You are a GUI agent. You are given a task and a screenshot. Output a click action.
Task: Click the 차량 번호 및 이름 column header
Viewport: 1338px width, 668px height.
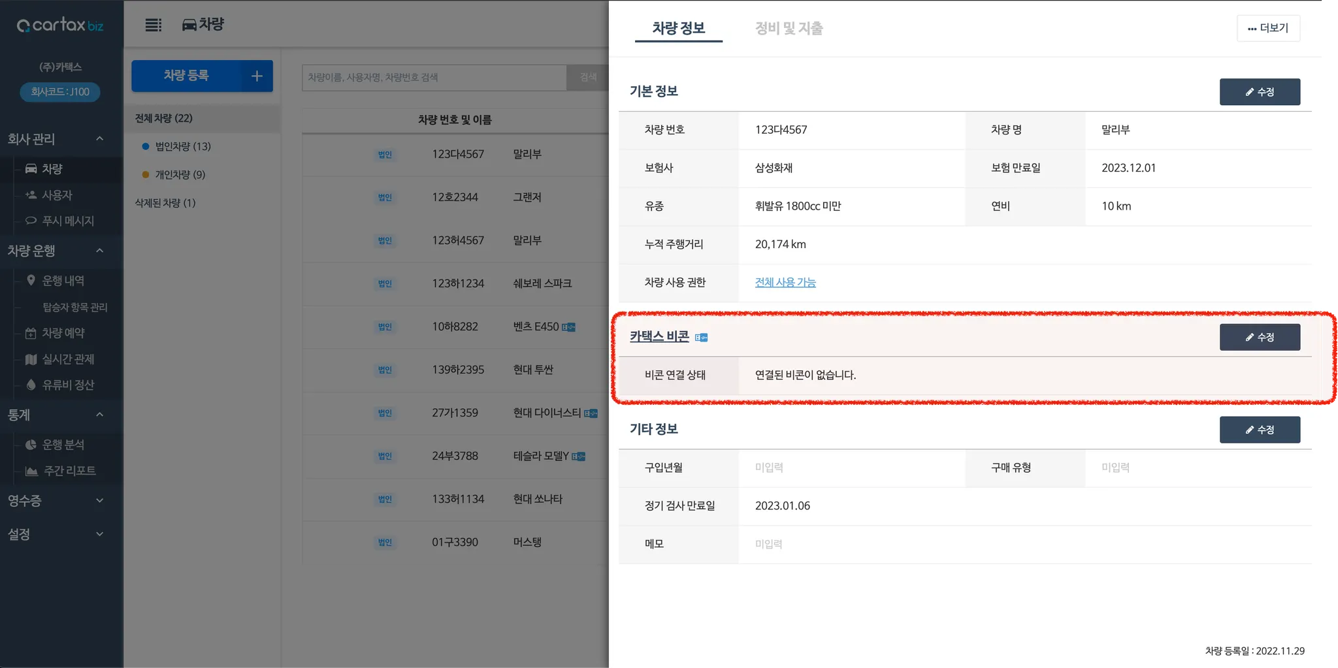point(455,120)
